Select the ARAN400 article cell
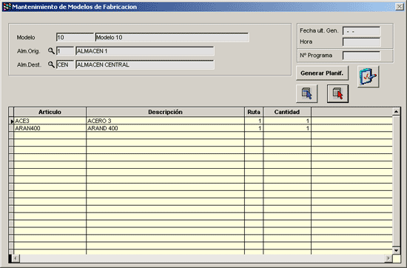The height and width of the screenshot is (268, 407). click(x=50, y=128)
